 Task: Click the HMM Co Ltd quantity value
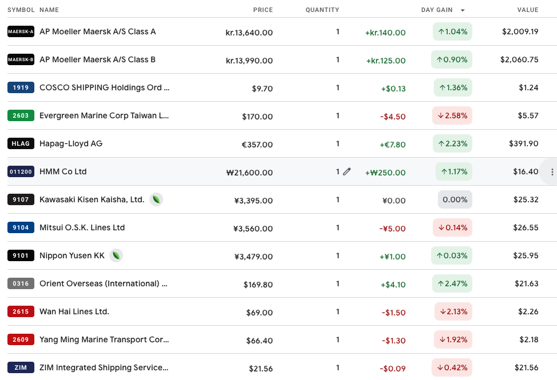[x=337, y=171]
